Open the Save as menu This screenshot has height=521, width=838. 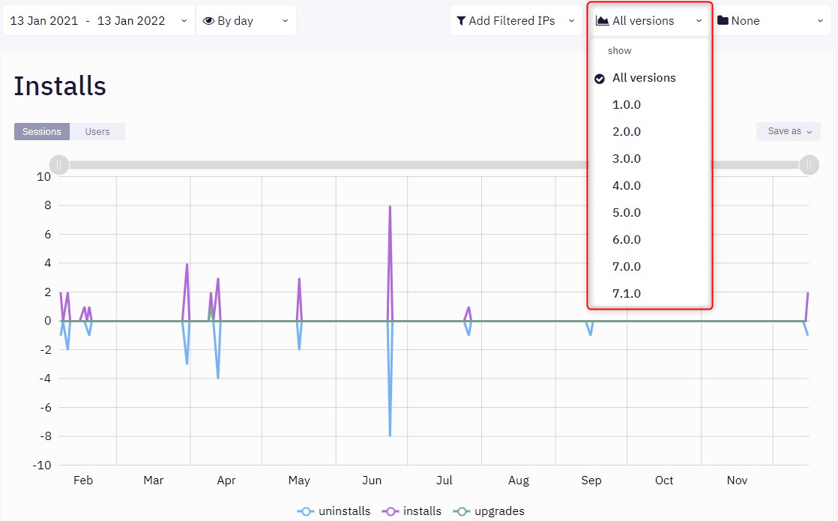tap(789, 131)
